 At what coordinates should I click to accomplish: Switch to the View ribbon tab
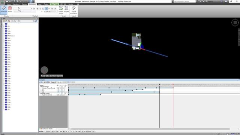40,4
